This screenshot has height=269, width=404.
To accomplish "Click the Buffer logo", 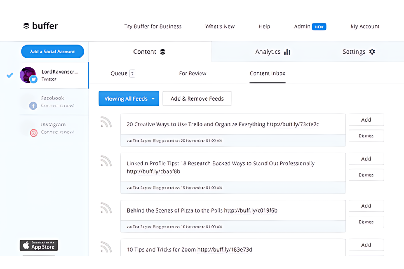I will click(40, 26).
